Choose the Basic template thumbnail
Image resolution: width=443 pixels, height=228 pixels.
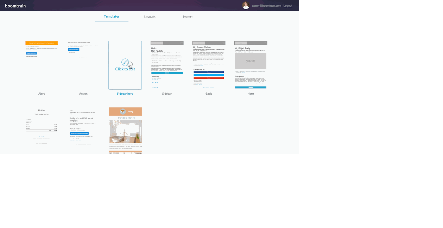click(x=209, y=65)
